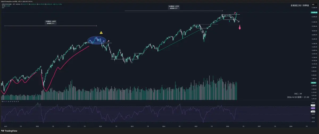The width and height of the screenshot is (319, 134).
Task: Click the pink pin marker near 2022 breakdown
Action: coord(109,41)
